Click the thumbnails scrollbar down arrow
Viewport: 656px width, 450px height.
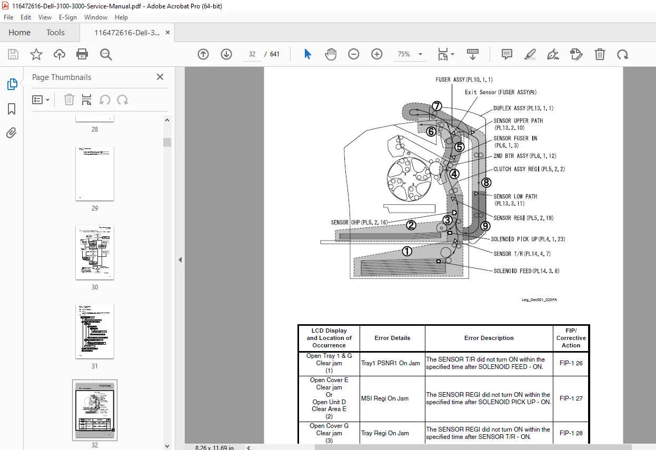click(x=167, y=446)
